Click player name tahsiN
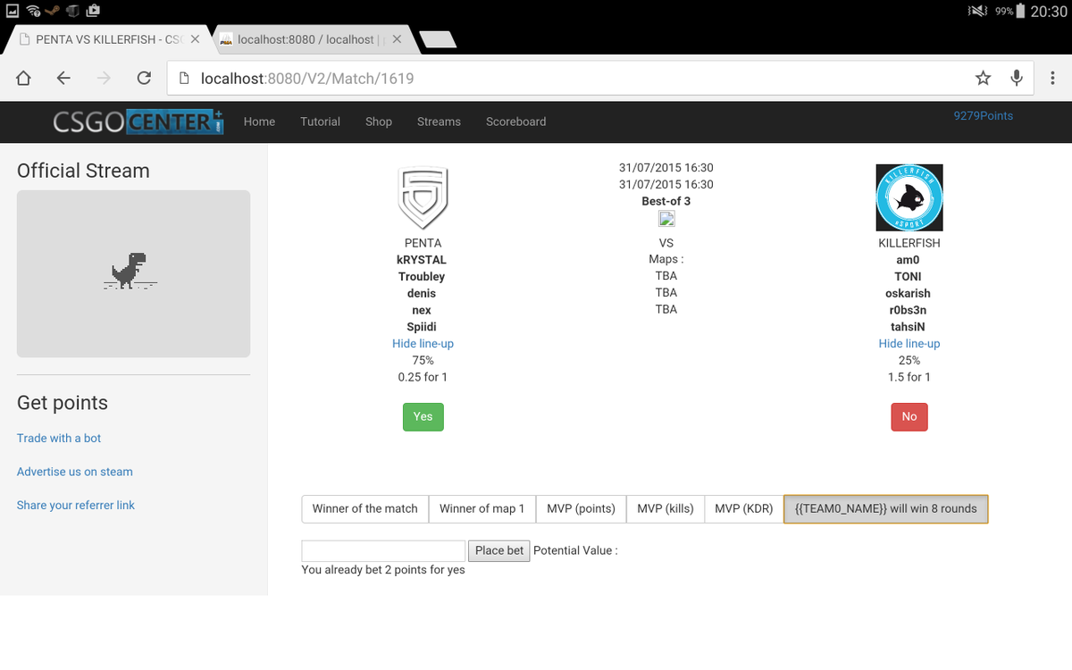The width and height of the screenshot is (1072, 670). coord(909,327)
